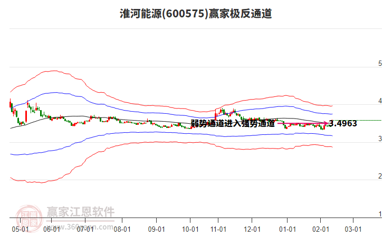Viewport: 383px width, 237px height.
Task: Click the price axis value 3
Action: (x=380, y=139)
